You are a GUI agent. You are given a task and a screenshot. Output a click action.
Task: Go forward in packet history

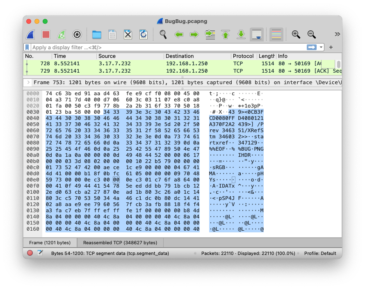(x=194, y=35)
